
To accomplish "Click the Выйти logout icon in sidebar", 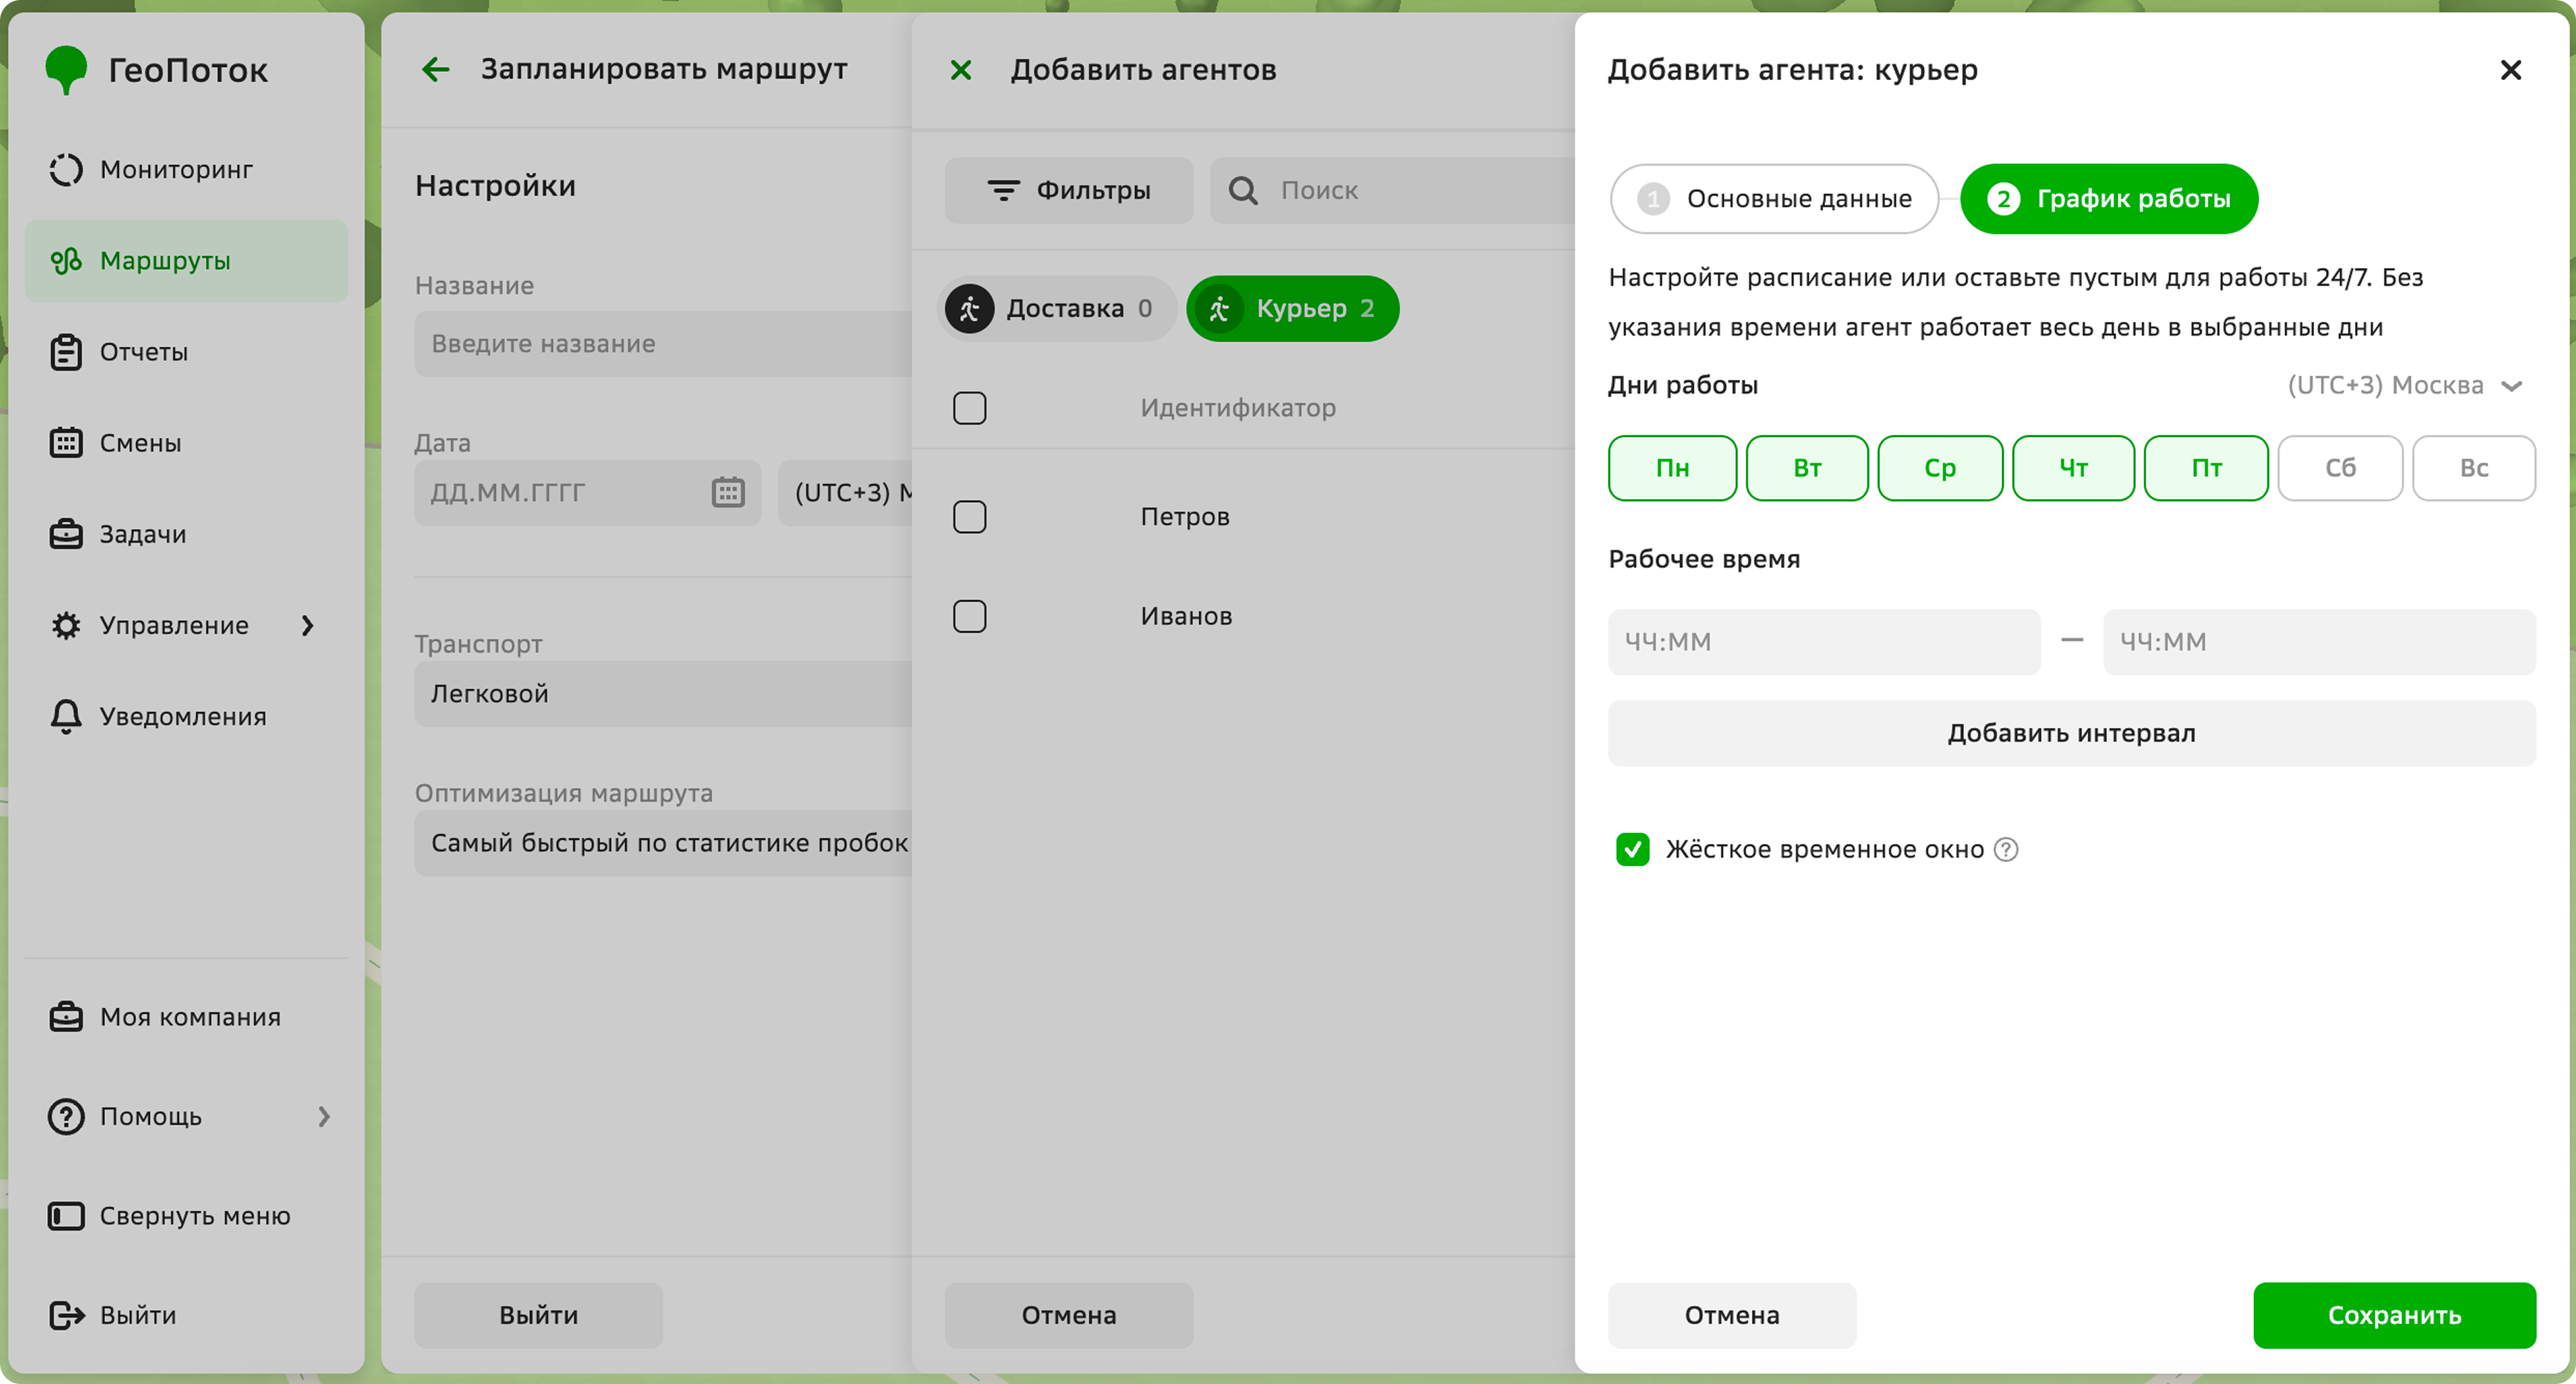I will pyautogui.click(x=66, y=1315).
